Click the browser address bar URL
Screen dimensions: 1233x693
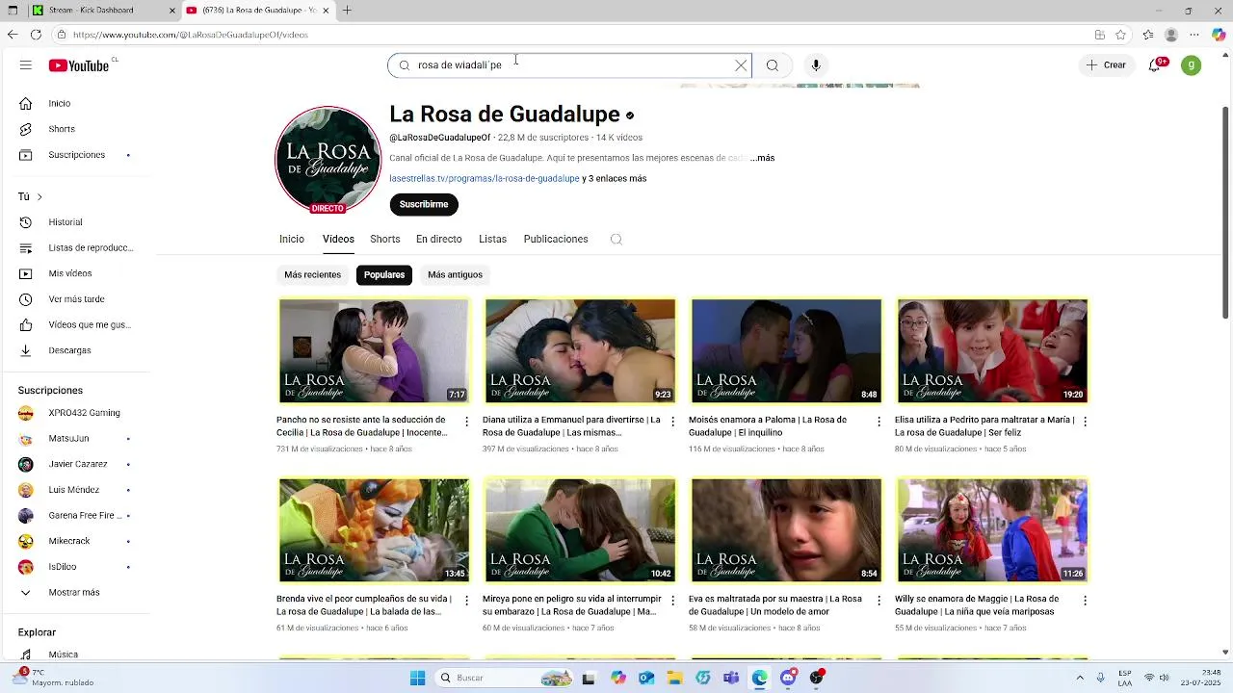click(191, 35)
